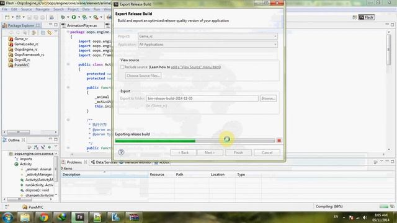This screenshot has width=397, height=223.
Task: Toggle the Include source checkbox
Action: tap(122, 67)
